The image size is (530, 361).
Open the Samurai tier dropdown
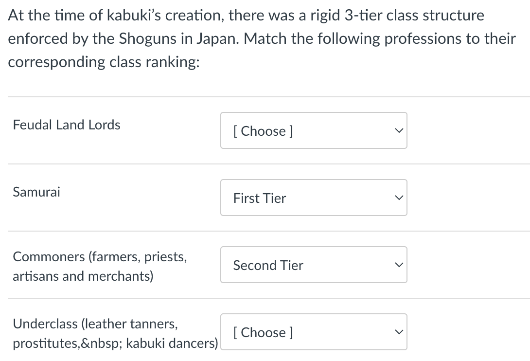tap(314, 198)
